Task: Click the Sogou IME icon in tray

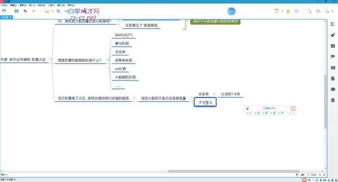Action: point(304,180)
